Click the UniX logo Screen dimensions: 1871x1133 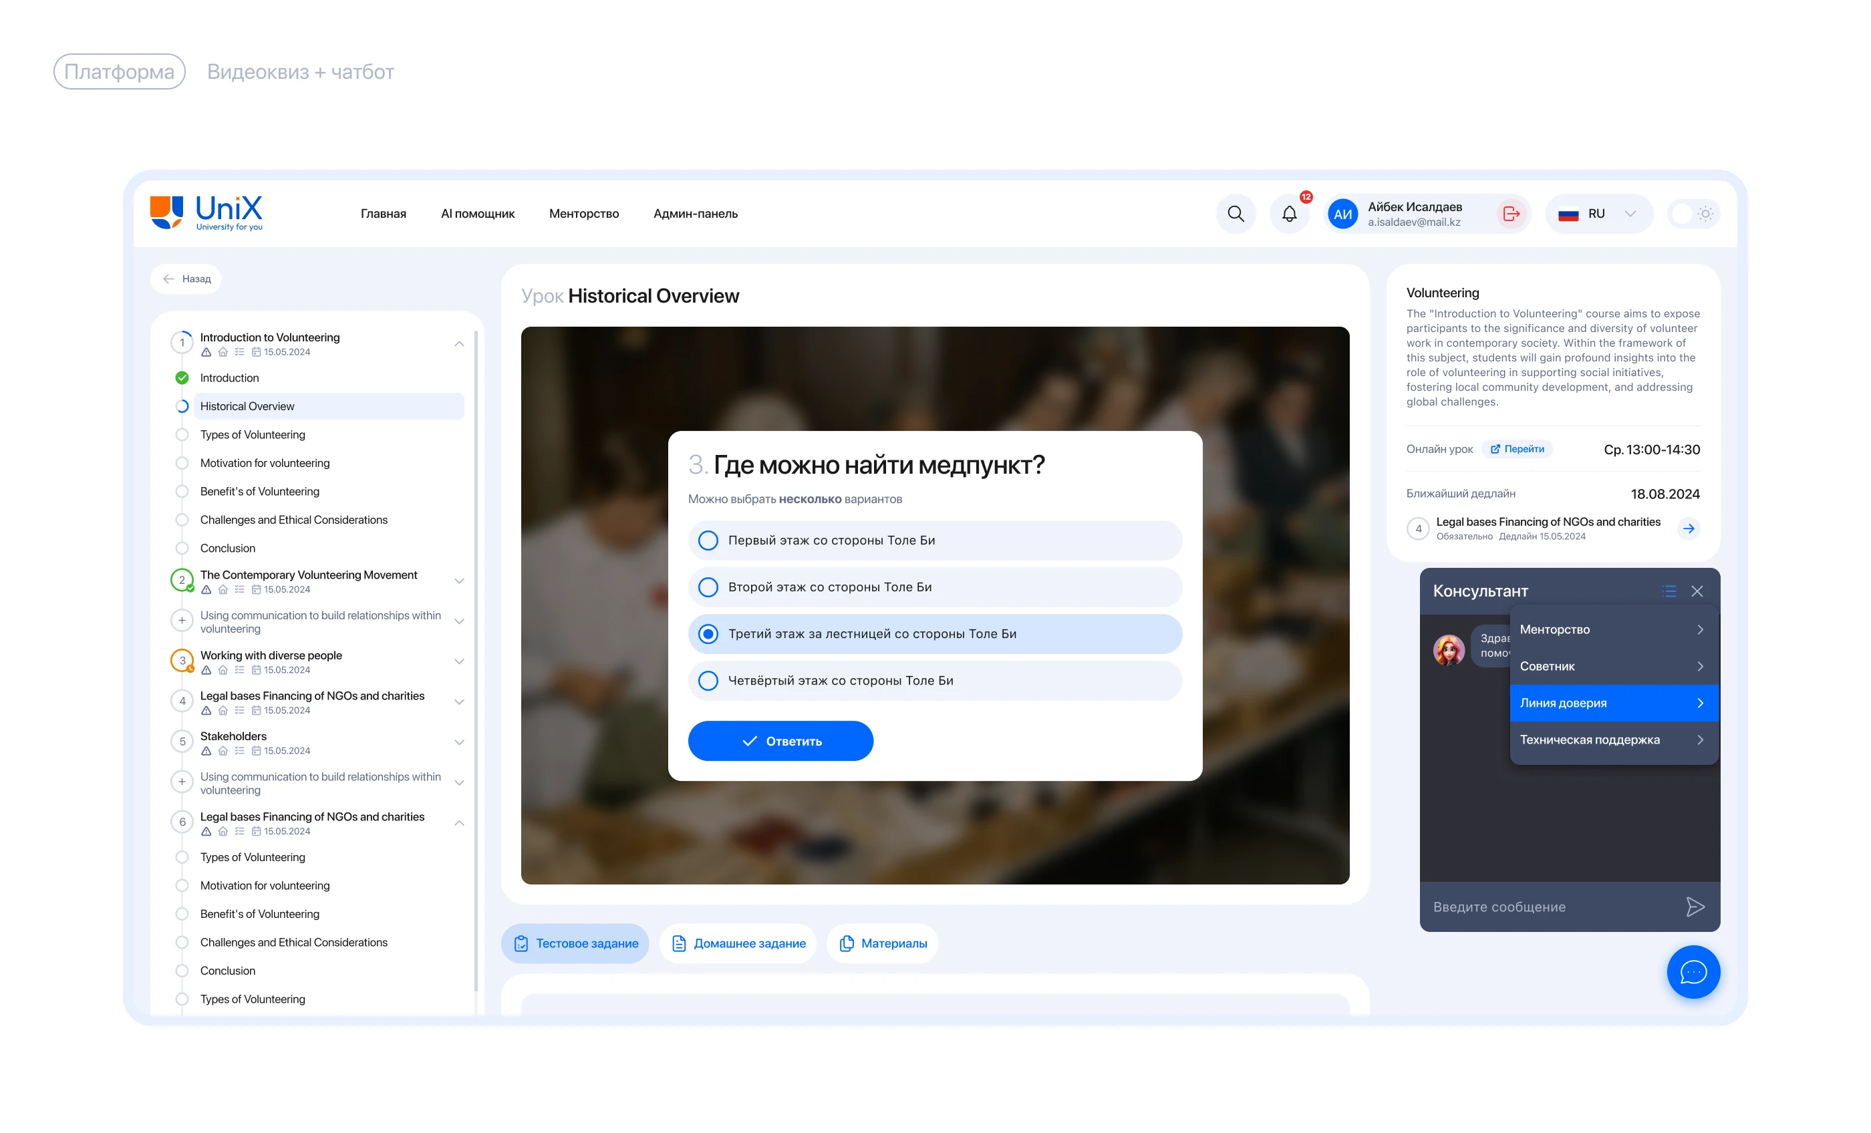206,212
